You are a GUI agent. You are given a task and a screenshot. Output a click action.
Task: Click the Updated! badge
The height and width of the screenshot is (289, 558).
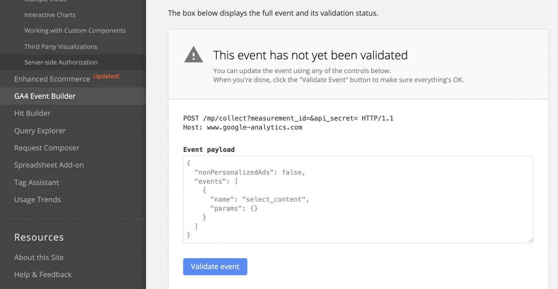click(x=106, y=77)
